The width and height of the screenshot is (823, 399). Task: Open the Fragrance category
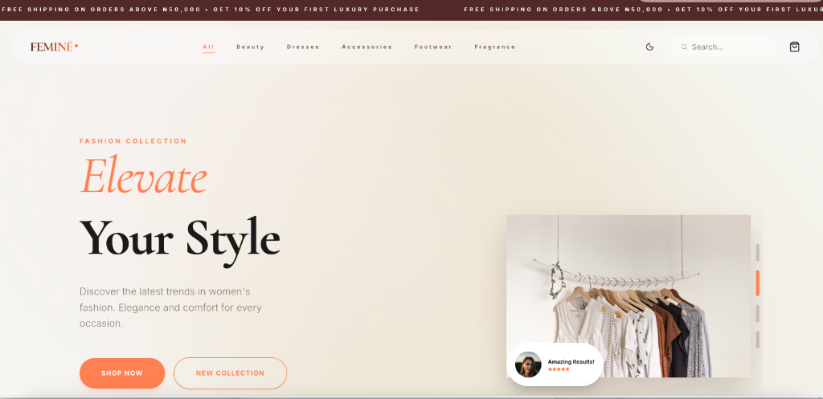495,47
